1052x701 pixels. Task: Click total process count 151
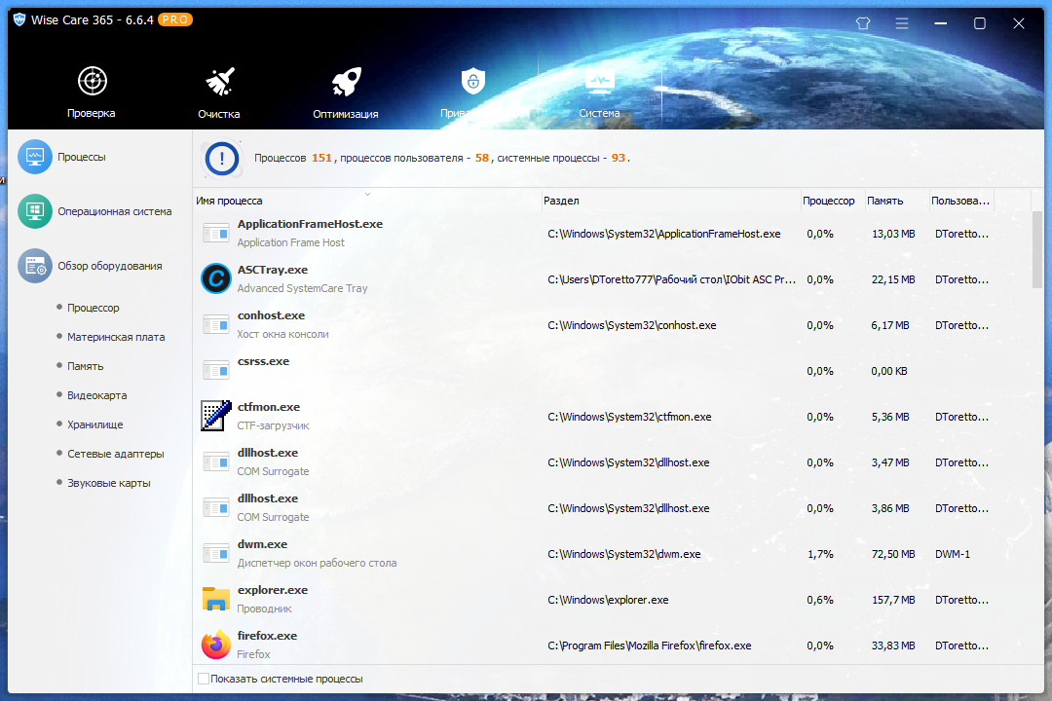coord(321,158)
